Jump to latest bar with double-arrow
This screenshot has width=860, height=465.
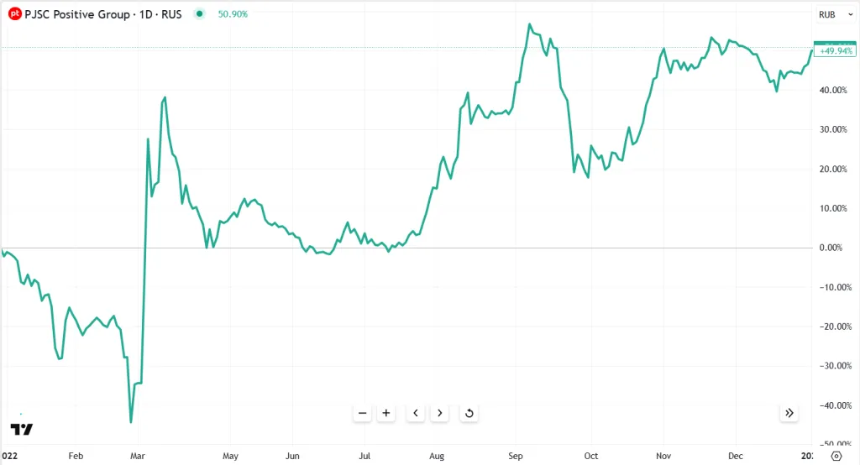click(x=789, y=413)
